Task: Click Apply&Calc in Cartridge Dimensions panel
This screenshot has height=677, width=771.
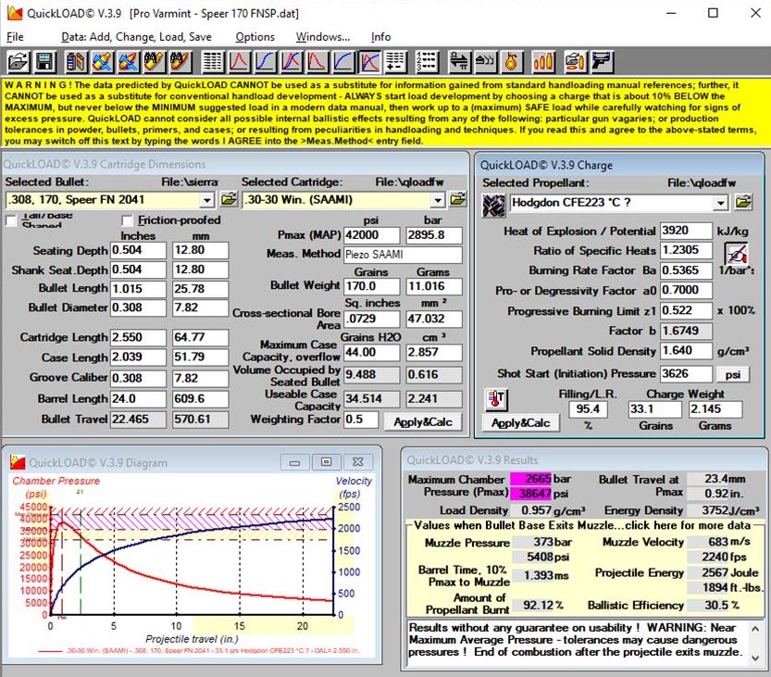Action: coord(423,422)
